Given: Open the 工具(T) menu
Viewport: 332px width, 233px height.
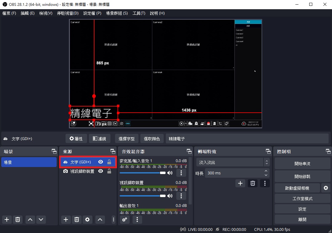Looking at the screenshot, I should pyautogui.click(x=139, y=13).
